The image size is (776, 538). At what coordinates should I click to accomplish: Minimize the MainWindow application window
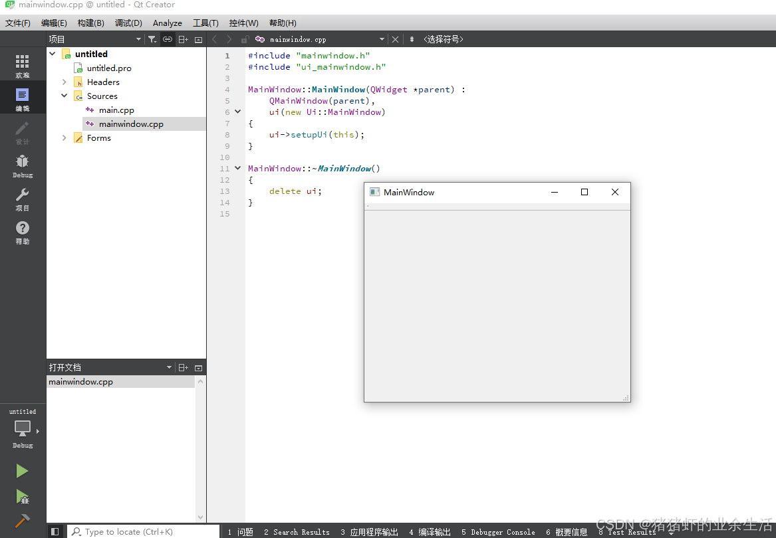tap(555, 192)
